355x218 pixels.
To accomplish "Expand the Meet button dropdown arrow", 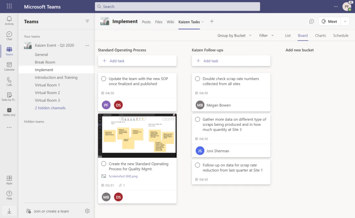I will (x=345, y=21).
